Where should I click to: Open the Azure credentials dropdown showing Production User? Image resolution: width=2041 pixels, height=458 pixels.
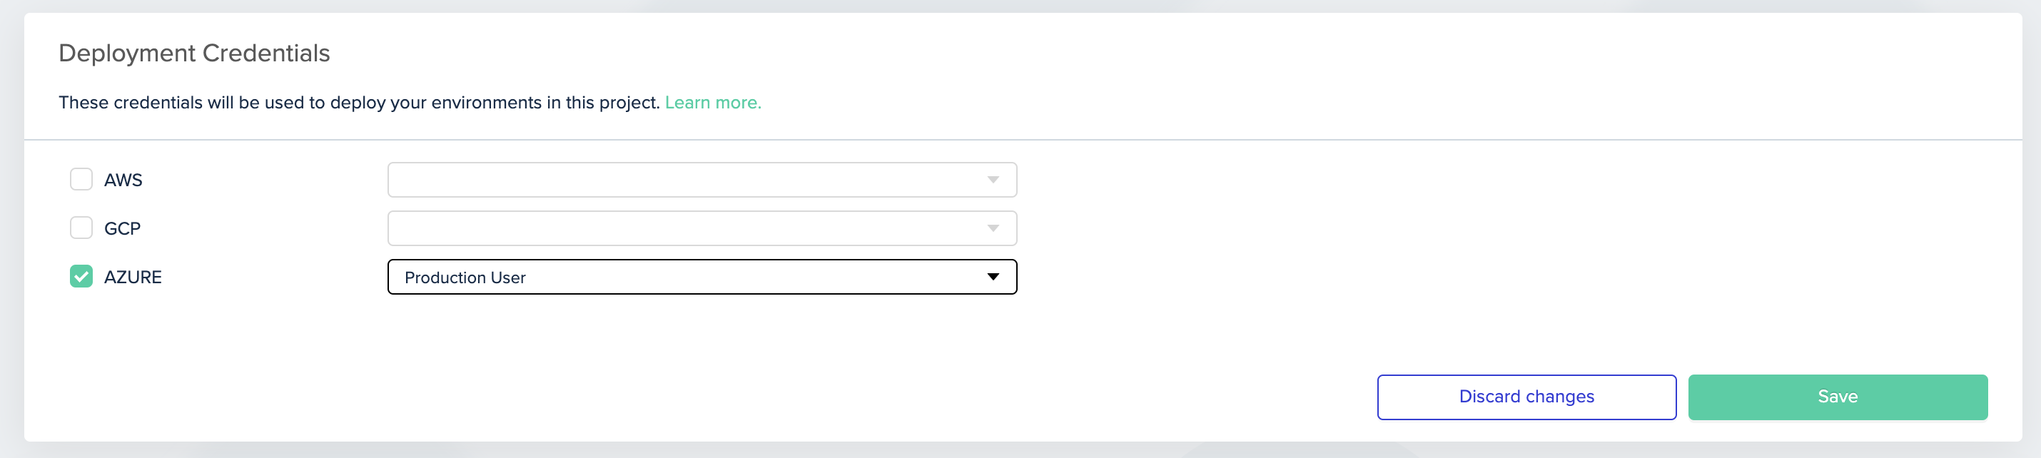point(702,278)
